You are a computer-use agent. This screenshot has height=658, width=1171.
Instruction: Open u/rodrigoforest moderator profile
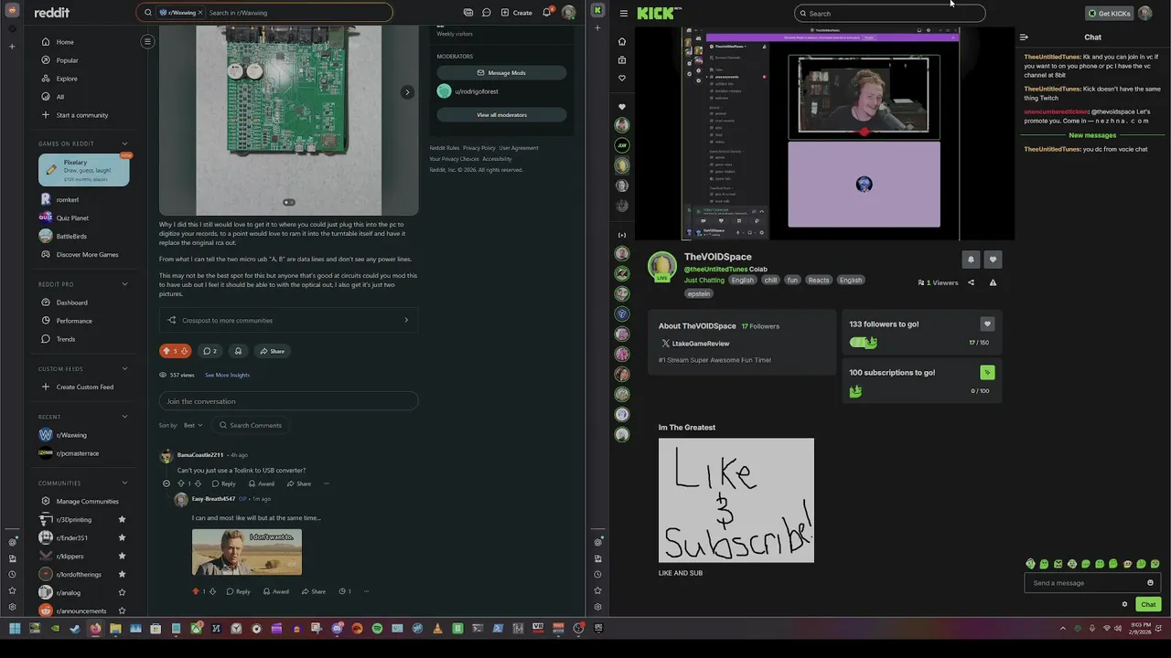click(x=477, y=91)
